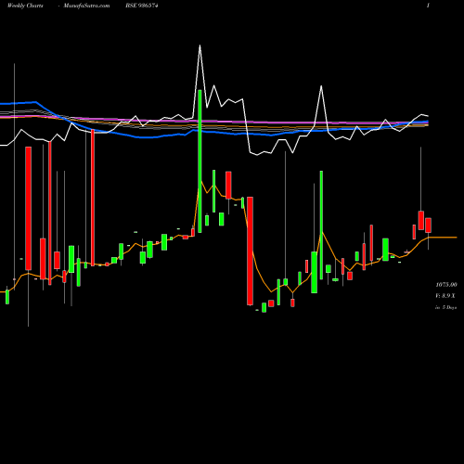Click the last red candle on the right
Viewport: 464px width, 464px height.
coord(428,226)
